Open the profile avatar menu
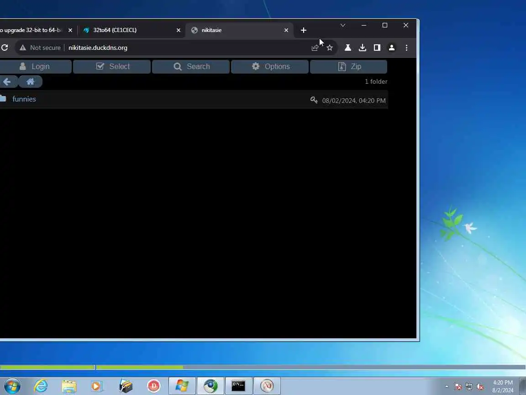The width and height of the screenshot is (526, 395). click(x=391, y=48)
